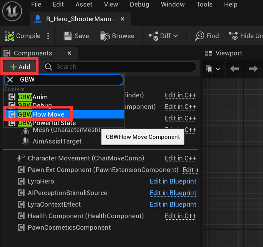Click the Unreal Engine logo icon
The image size is (263, 247).
12,11
